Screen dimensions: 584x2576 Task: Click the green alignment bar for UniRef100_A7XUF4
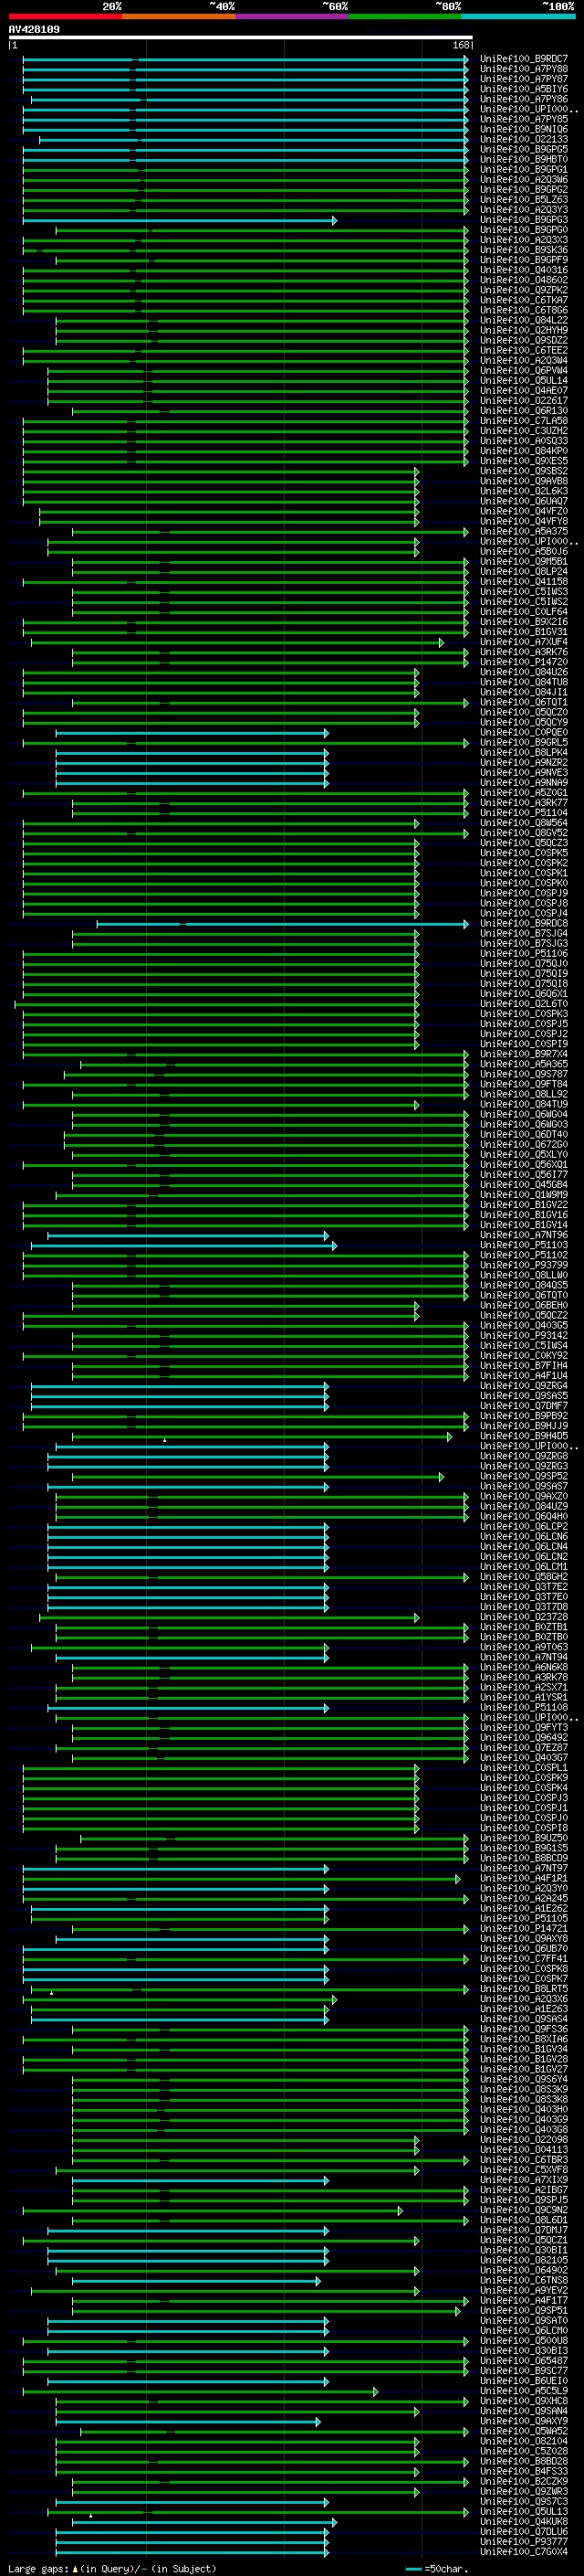pos(236,642)
